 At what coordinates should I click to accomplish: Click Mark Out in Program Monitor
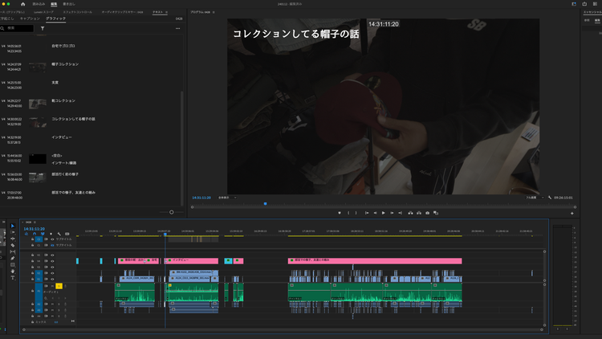356,213
